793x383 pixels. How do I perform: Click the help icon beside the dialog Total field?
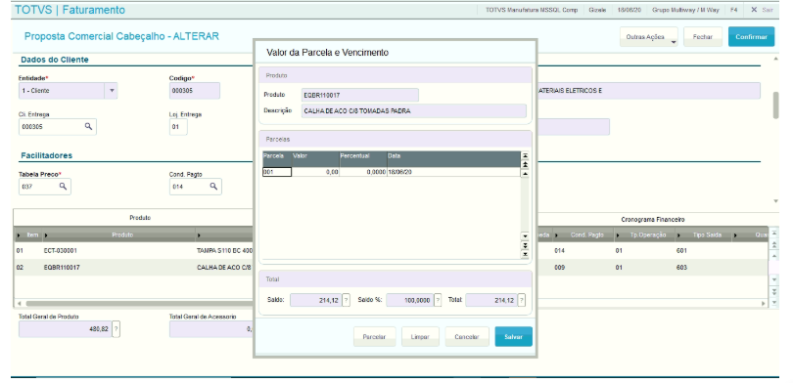click(x=522, y=300)
